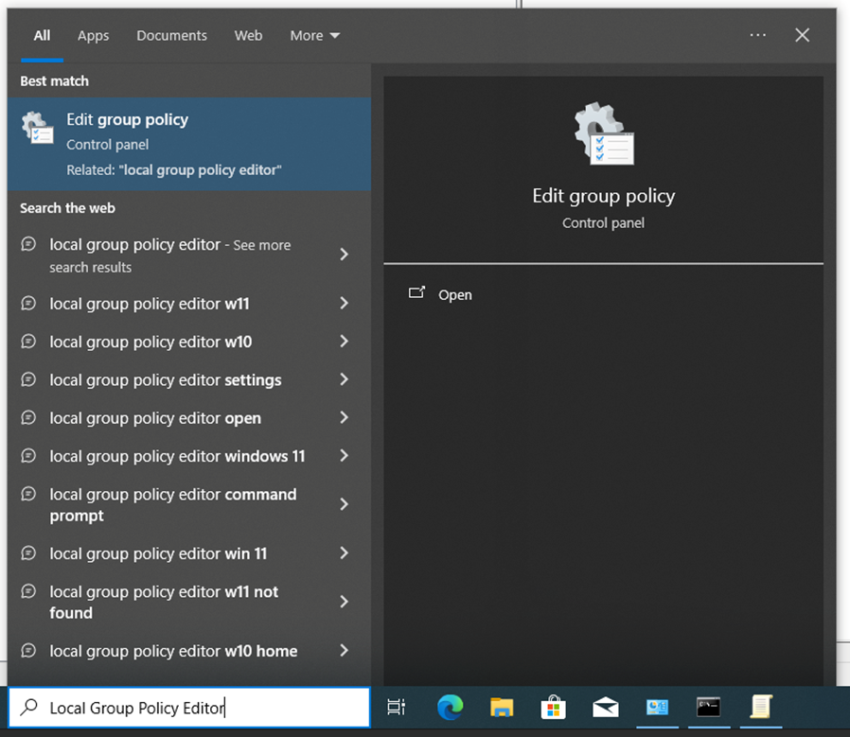Click search icon beside 'editor win 11' suggestion
The width and height of the screenshot is (850, 737).
coord(28,553)
